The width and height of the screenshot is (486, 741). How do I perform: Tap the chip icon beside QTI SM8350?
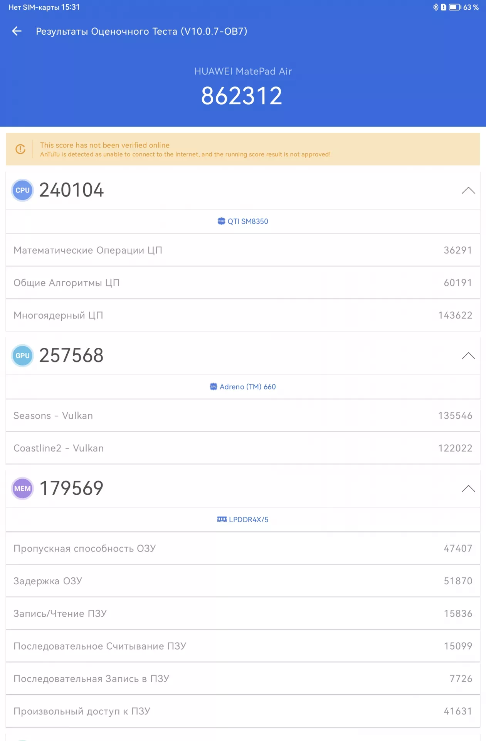221,221
